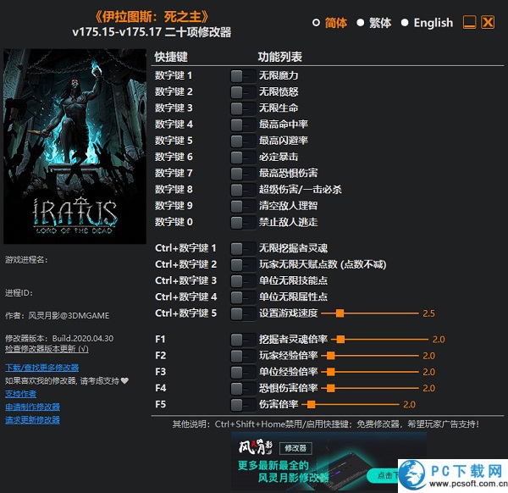Enable 玩家经验倍率 switch (F2)

(x=243, y=357)
